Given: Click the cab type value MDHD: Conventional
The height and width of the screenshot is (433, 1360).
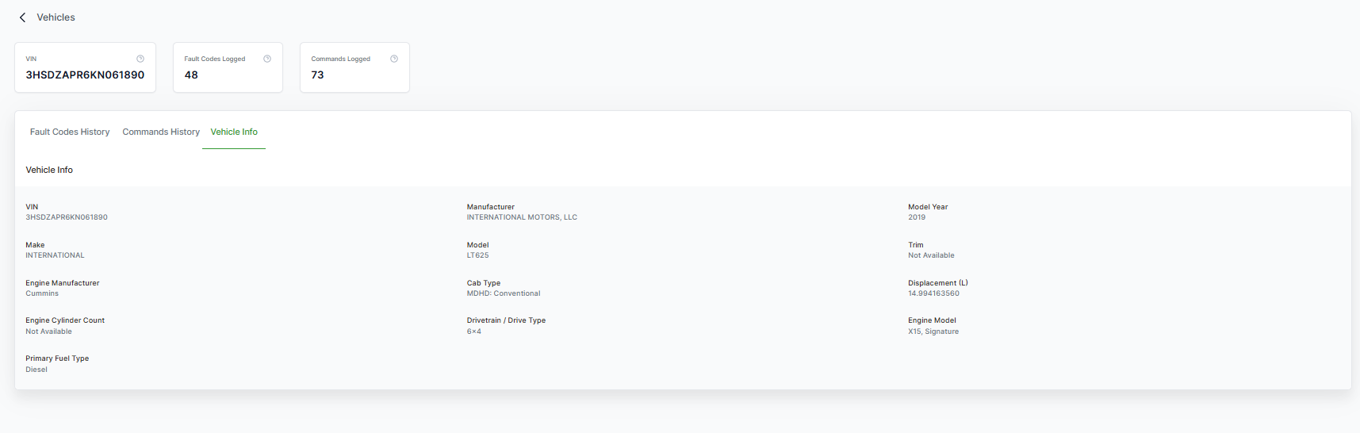Looking at the screenshot, I should 504,293.
